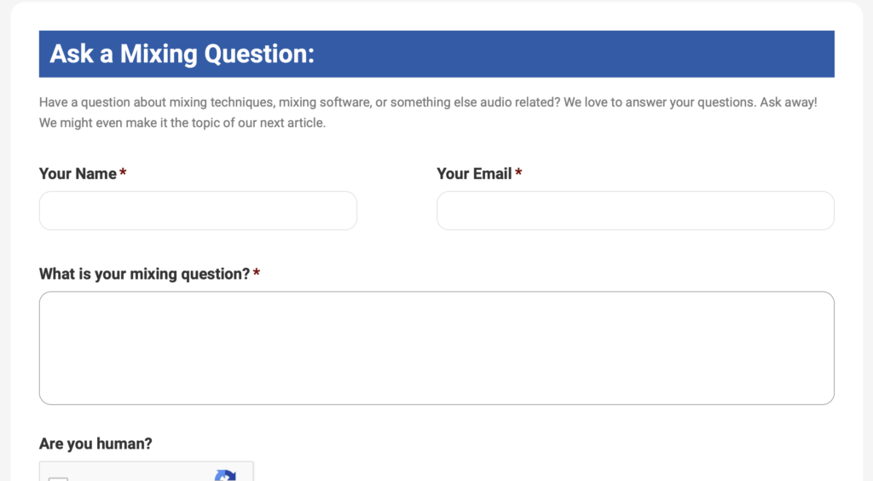This screenshot has width=873, height=481.
Task: Click the "What is your mixing question?" label
Action: coord(145,274)
